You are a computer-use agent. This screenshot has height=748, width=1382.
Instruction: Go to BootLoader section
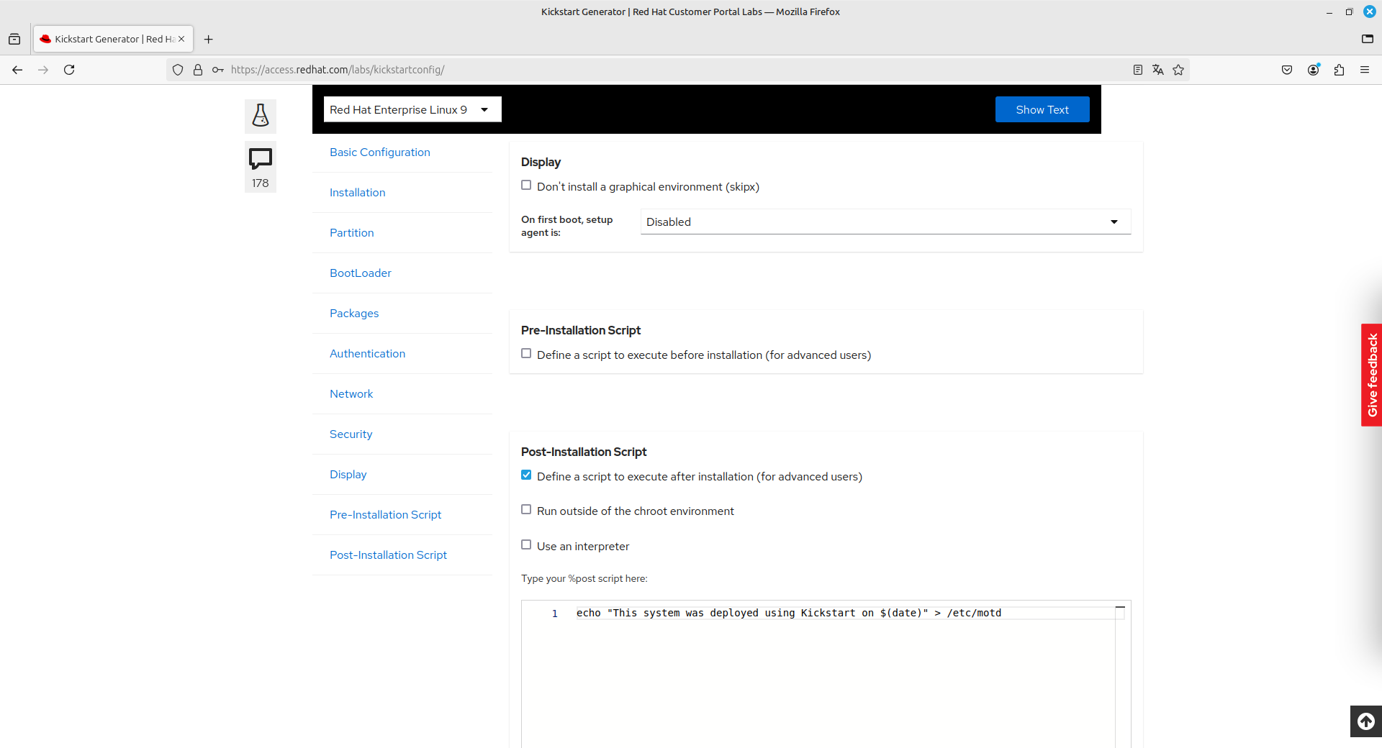tap(361, 273)
